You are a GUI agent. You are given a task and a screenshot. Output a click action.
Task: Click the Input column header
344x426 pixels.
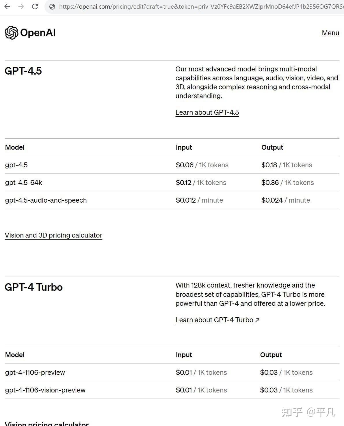pos(184,147)
